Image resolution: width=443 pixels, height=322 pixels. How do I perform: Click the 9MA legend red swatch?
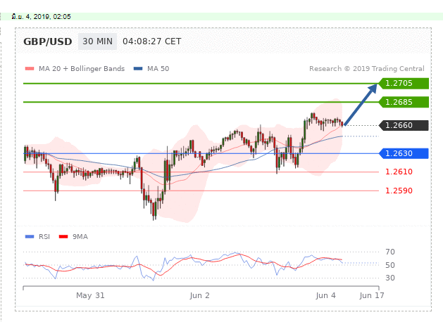[x=63, y=236]
